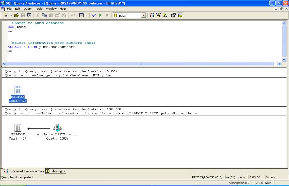Copy selection with the Copy icon

pos(44,15)
